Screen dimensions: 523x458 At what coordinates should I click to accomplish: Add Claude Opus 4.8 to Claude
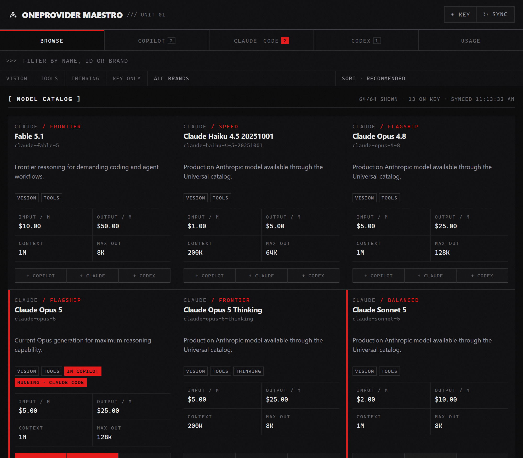pyautogui.click(x=430, y=276)
